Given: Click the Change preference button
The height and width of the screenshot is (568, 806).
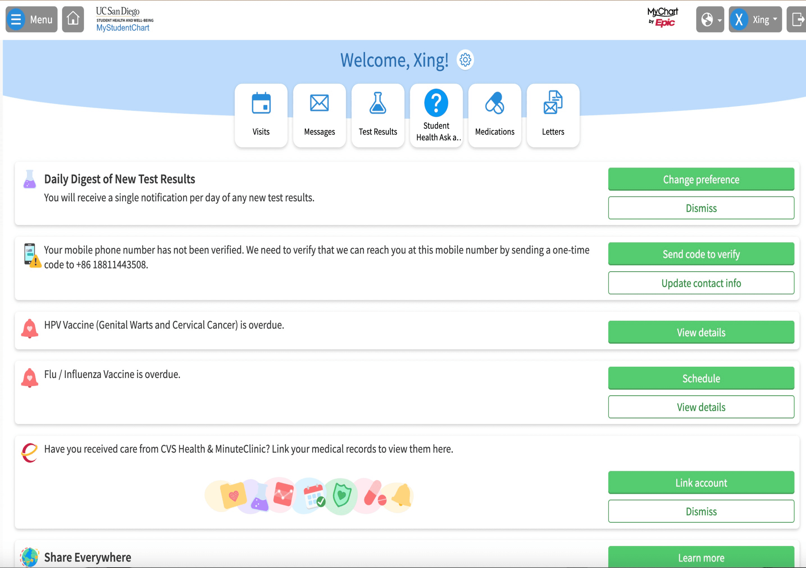Looking at the screenshot, I should pyautogui.click(x=701, y=179).
